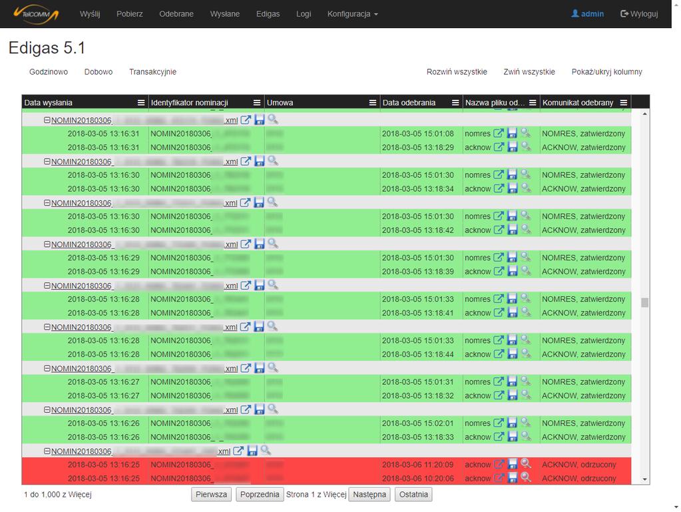Switch to the Transakcyjnie view
The image size is (681, 512).
(x=152, y=72)
